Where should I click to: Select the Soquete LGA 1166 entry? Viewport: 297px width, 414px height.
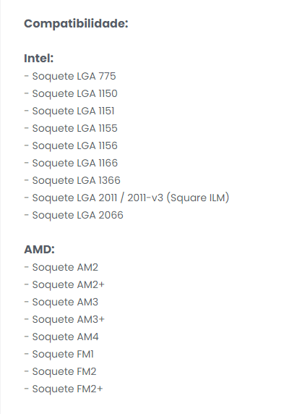(x=71, y=163)
